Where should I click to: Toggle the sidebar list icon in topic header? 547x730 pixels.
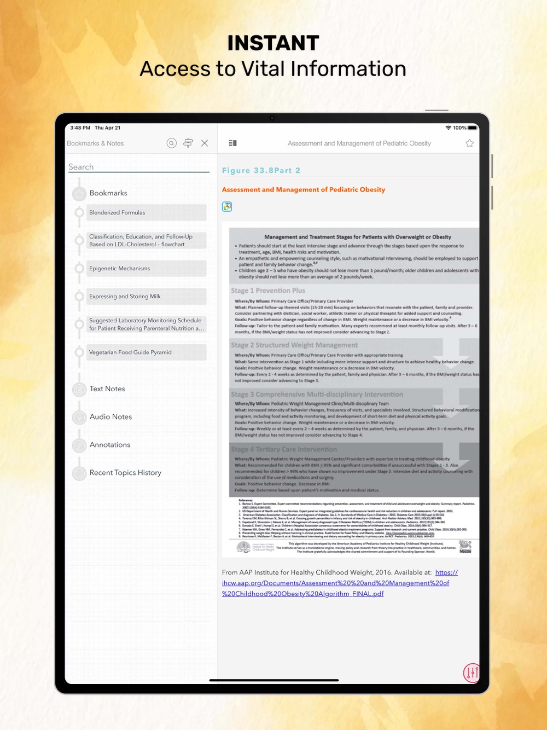pos(232,143)
